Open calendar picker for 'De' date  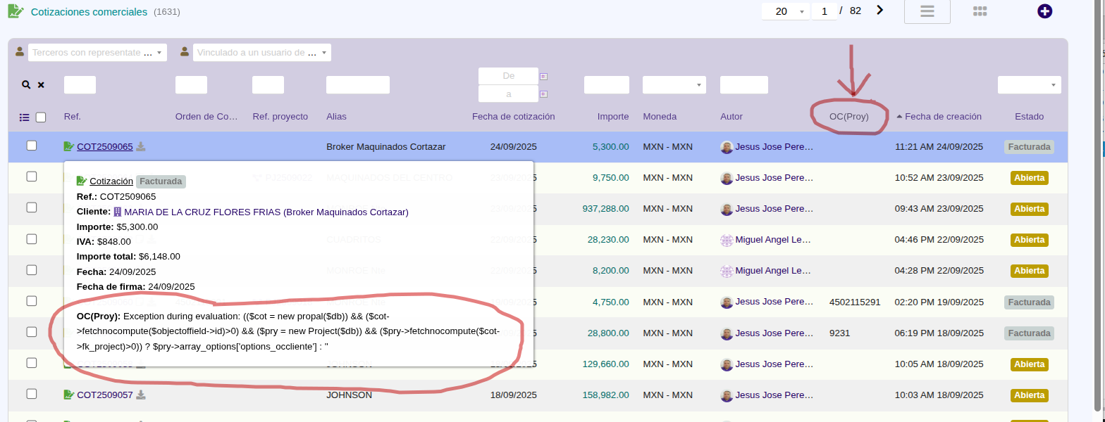click(x=543, y=76)
